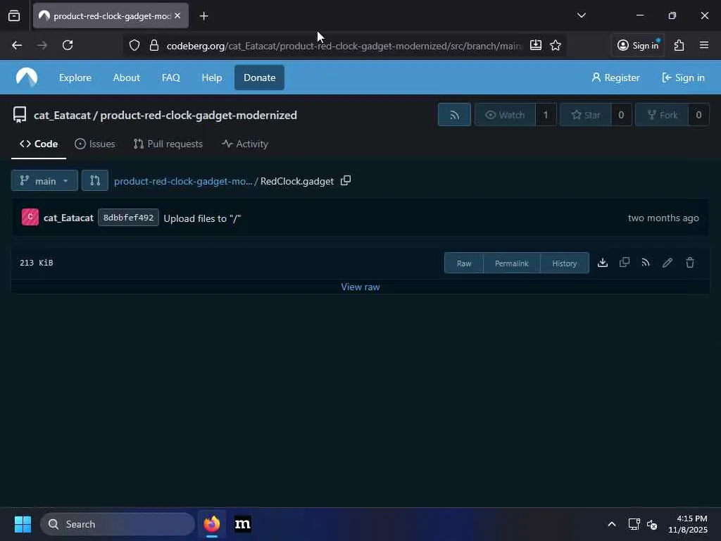Image resolution: width=721 pixels, height=541 pixels.
Task: Open the tracking protection shield icon
Action: 134,46
